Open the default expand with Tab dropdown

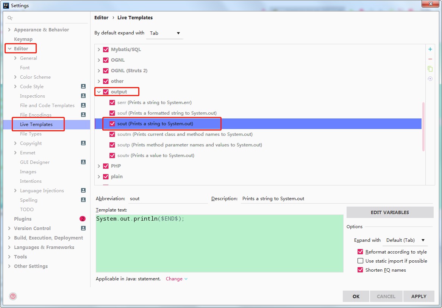pos(165,33)
